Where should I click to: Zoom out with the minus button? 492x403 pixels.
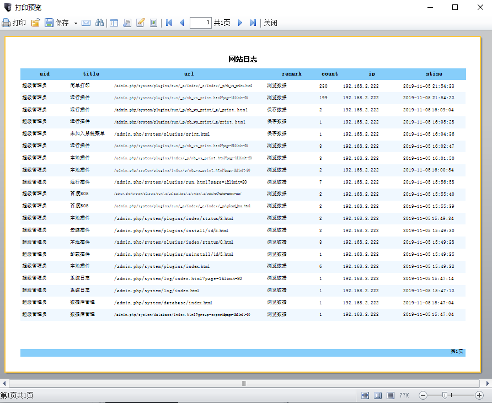[423, 395]
